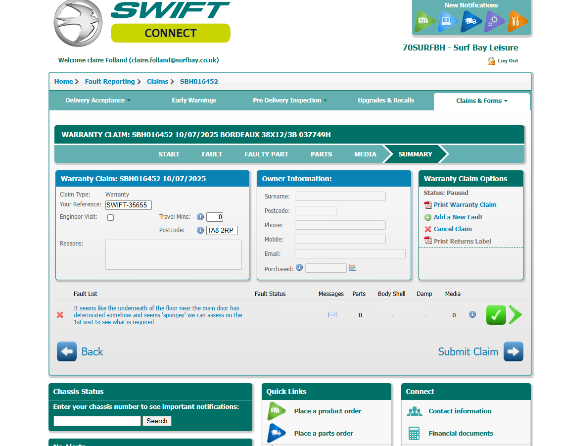Image resolution: width=561 pixels, height=446 pixels.
Task: Click the Print Warranty Claim PDF icon
Action: [428, 205]
